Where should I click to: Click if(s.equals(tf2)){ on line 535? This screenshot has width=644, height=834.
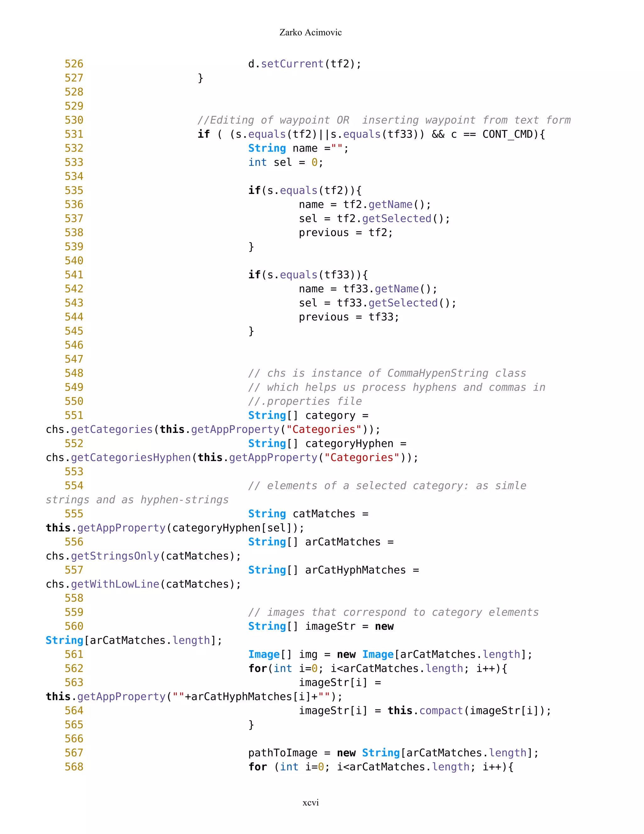coord(305,190)
